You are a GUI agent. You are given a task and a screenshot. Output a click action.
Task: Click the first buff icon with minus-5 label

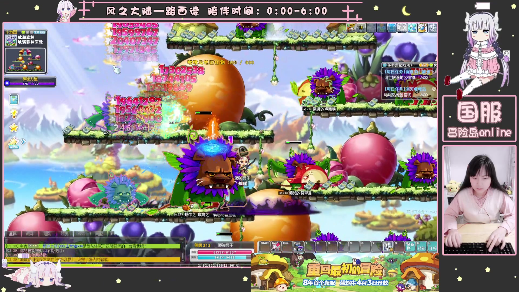pos(351,28)
